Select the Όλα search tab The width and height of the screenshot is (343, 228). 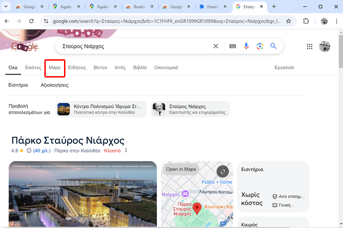(x=13, y=67)
